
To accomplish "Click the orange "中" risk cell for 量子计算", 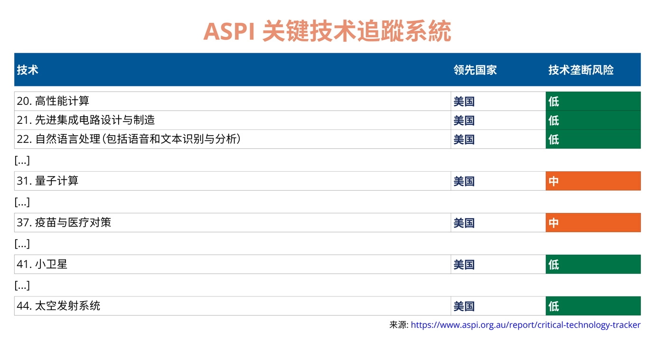I will 593,181.
